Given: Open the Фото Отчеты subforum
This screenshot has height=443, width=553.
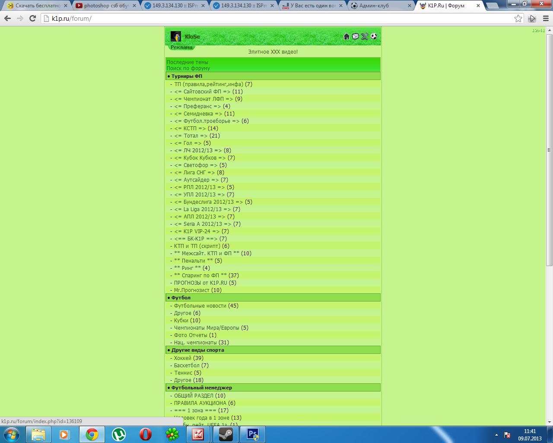Looking at the screenshot, I should [191, 335].
